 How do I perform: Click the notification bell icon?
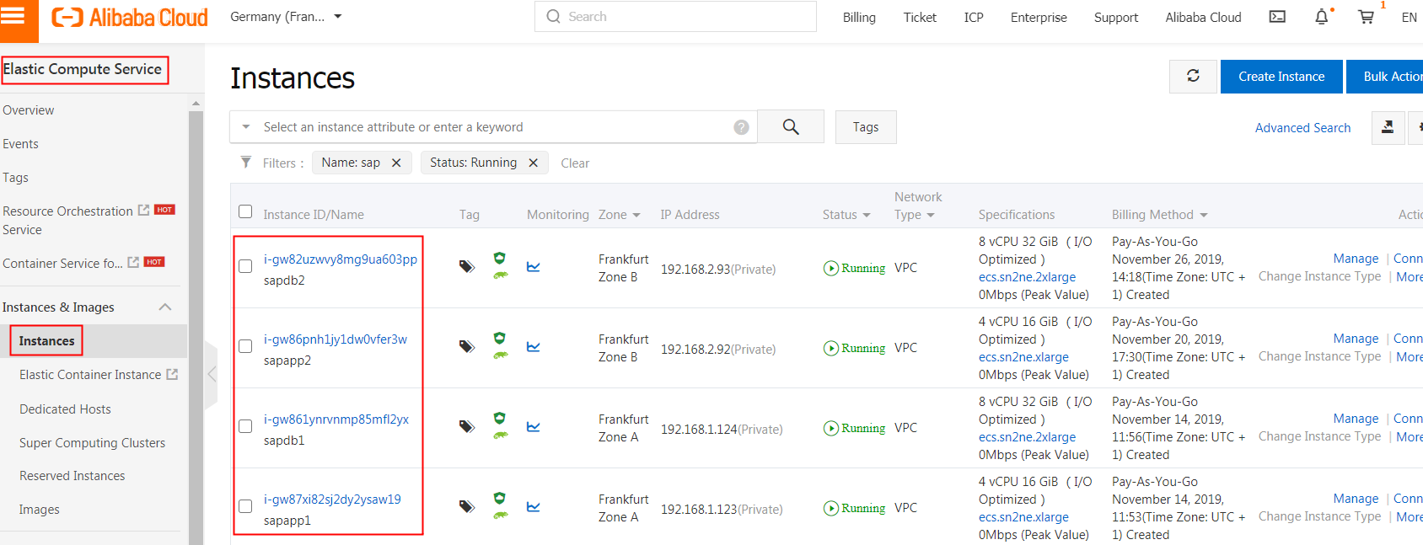coord(1322,17)
